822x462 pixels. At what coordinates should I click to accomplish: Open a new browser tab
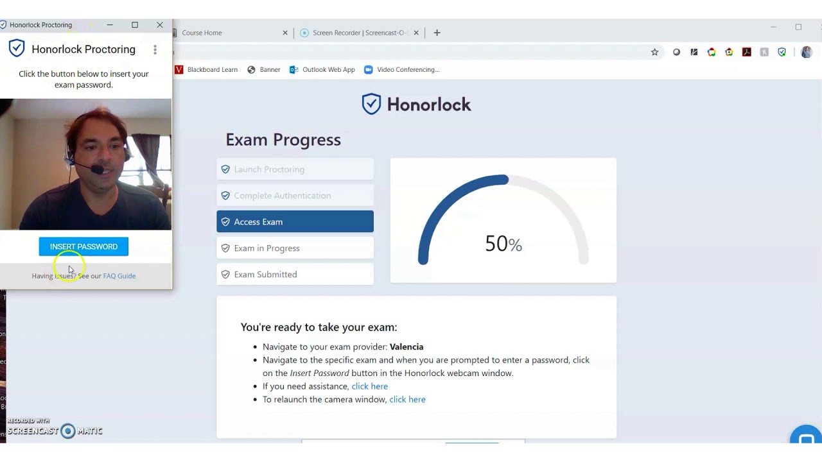(437, 33)
